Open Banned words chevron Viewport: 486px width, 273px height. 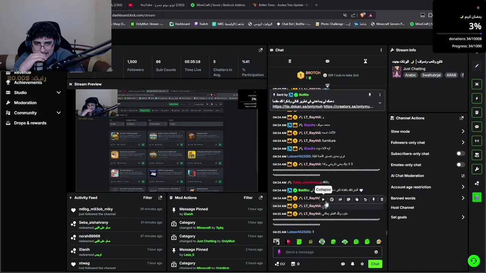click(x=463, y=198)
